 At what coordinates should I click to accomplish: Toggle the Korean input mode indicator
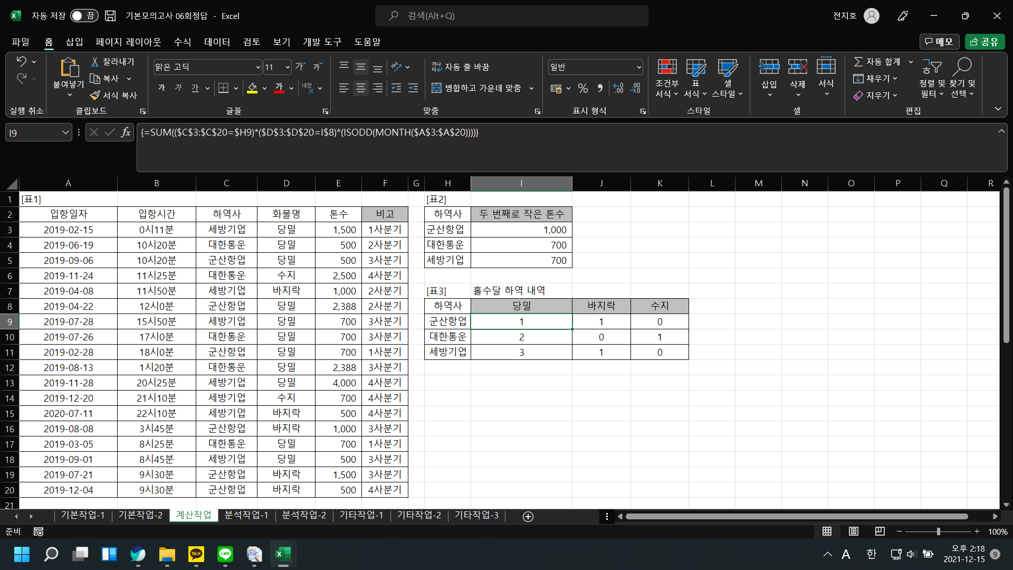(x=871, y=554)
